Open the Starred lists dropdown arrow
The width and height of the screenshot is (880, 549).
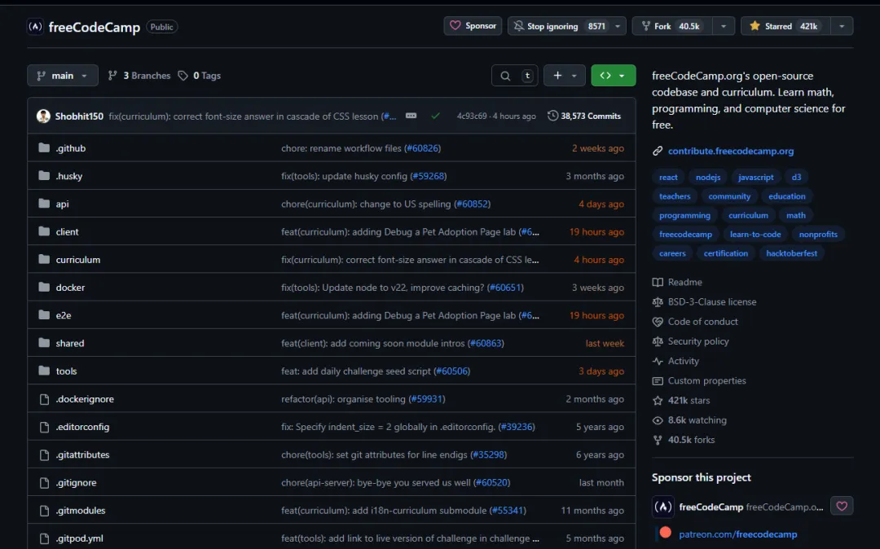click(x=841, y=26)
